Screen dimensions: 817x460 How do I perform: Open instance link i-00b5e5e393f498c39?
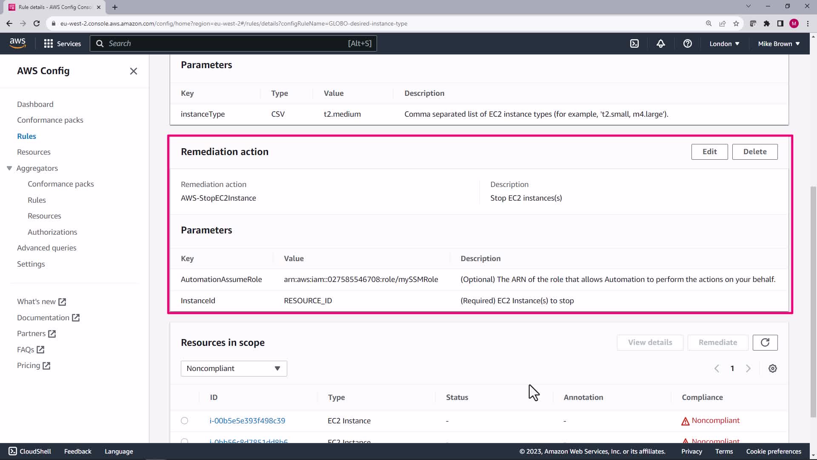[247, 421]
